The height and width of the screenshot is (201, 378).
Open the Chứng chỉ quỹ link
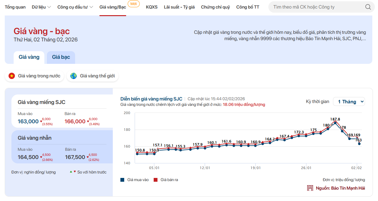tap(215, 7)
